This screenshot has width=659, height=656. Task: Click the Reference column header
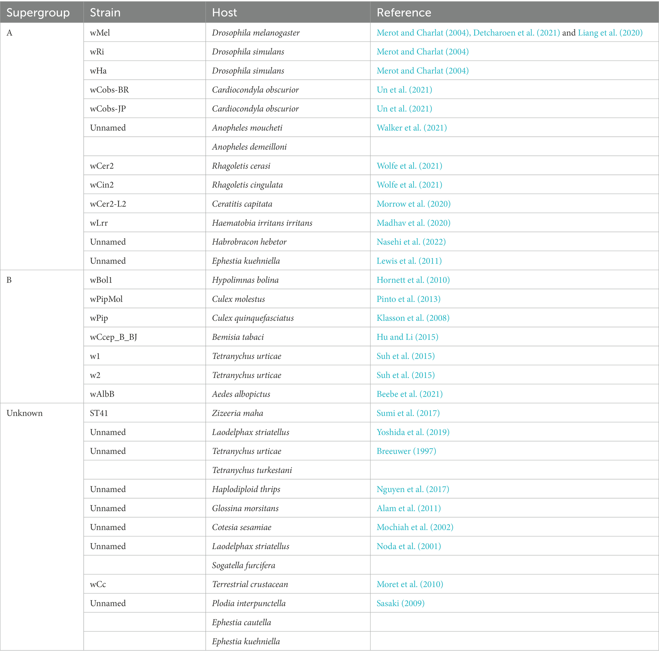pyautogui.click(x=514, y=12)
